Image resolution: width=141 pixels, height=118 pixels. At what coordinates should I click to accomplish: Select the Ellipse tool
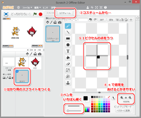coord(68,45)
